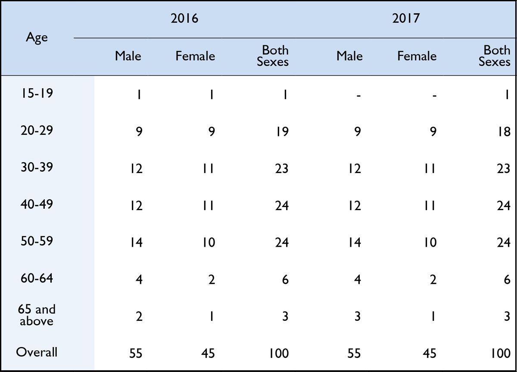Select the 2017 year header

pos(406,19)
